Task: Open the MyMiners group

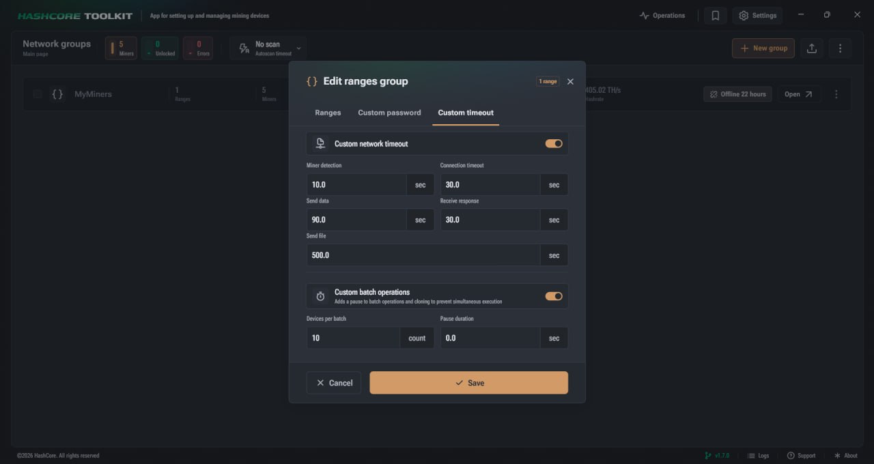Action: click(x=799, y=94)
